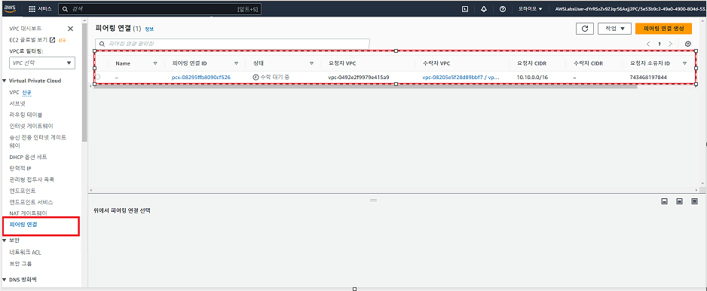
Task: Select 피어링 연결 in sidebar
Action: click(23, 224)
